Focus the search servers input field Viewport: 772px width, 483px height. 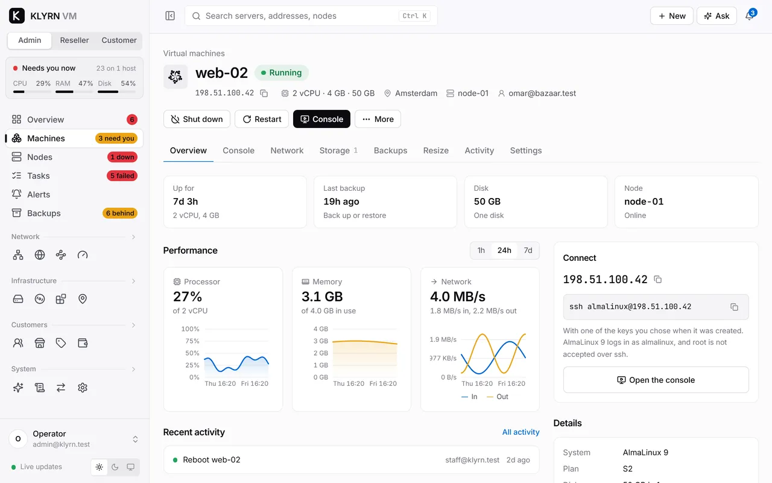(311, 16)
